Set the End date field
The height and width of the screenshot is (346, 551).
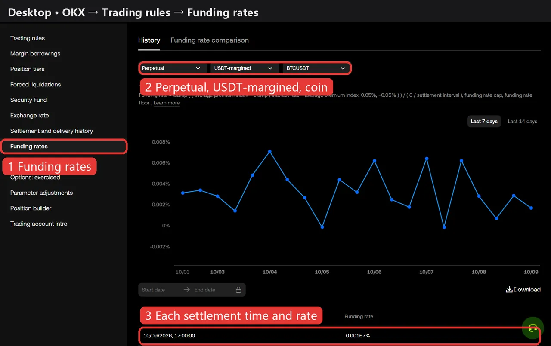tap(205, 290)
